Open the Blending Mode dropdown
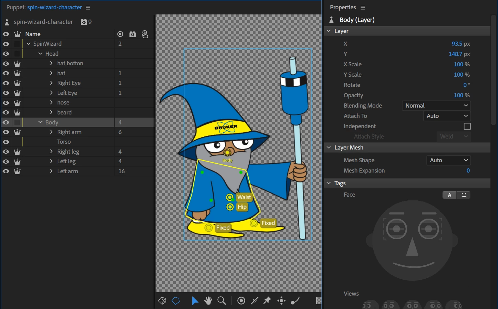Viewport: 498px width, 309px height. click(436, 106)
